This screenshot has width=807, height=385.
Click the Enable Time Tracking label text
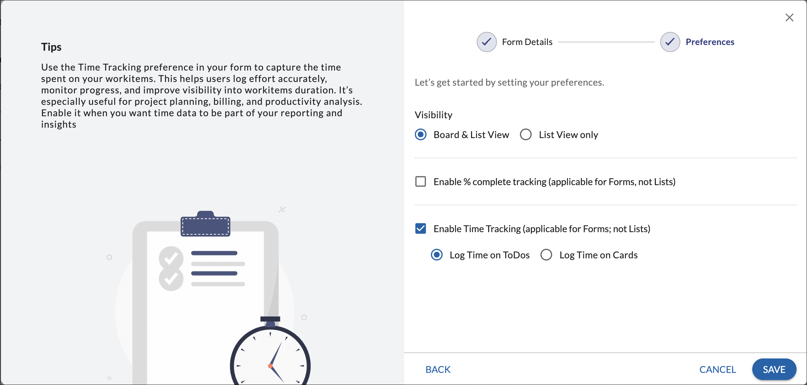[x=542, y=229]
